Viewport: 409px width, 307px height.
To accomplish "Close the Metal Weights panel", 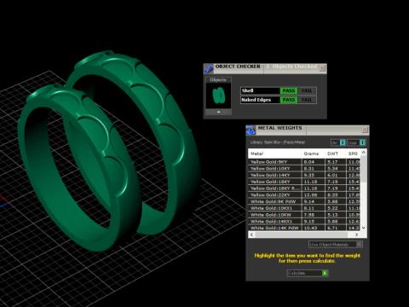I will (x=365, y=130).
